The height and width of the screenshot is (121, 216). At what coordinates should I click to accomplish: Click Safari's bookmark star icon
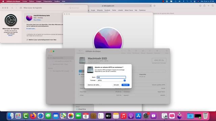coord(155,6)
